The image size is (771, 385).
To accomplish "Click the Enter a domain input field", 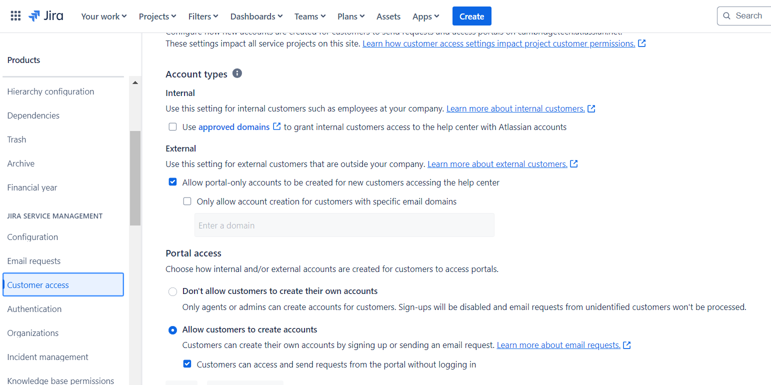I will click(344, 225).
